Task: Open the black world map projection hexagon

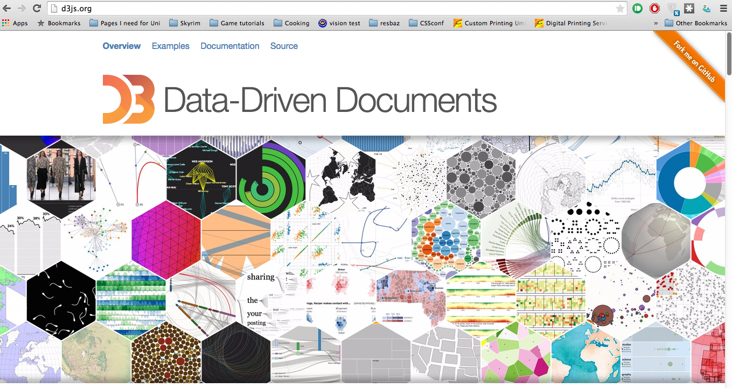Action: pos(341,178)
